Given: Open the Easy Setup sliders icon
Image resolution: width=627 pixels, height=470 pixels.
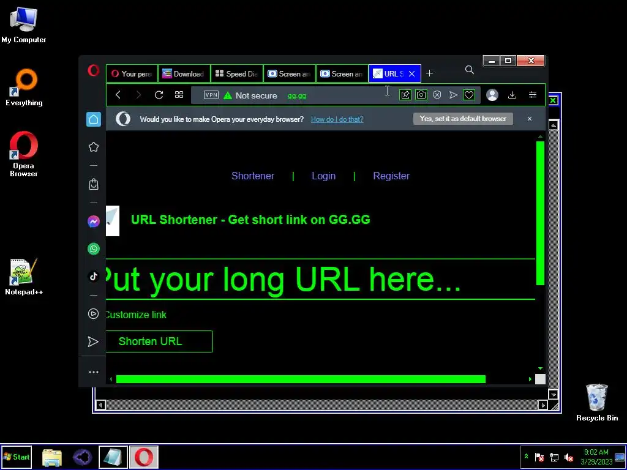Looking at the screenshot, I should click(x=533, y=95).
